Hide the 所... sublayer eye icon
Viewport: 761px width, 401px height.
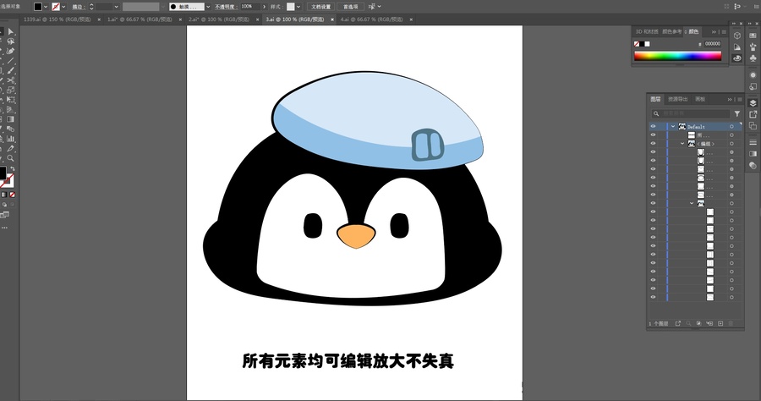click(x=653, y=135)
